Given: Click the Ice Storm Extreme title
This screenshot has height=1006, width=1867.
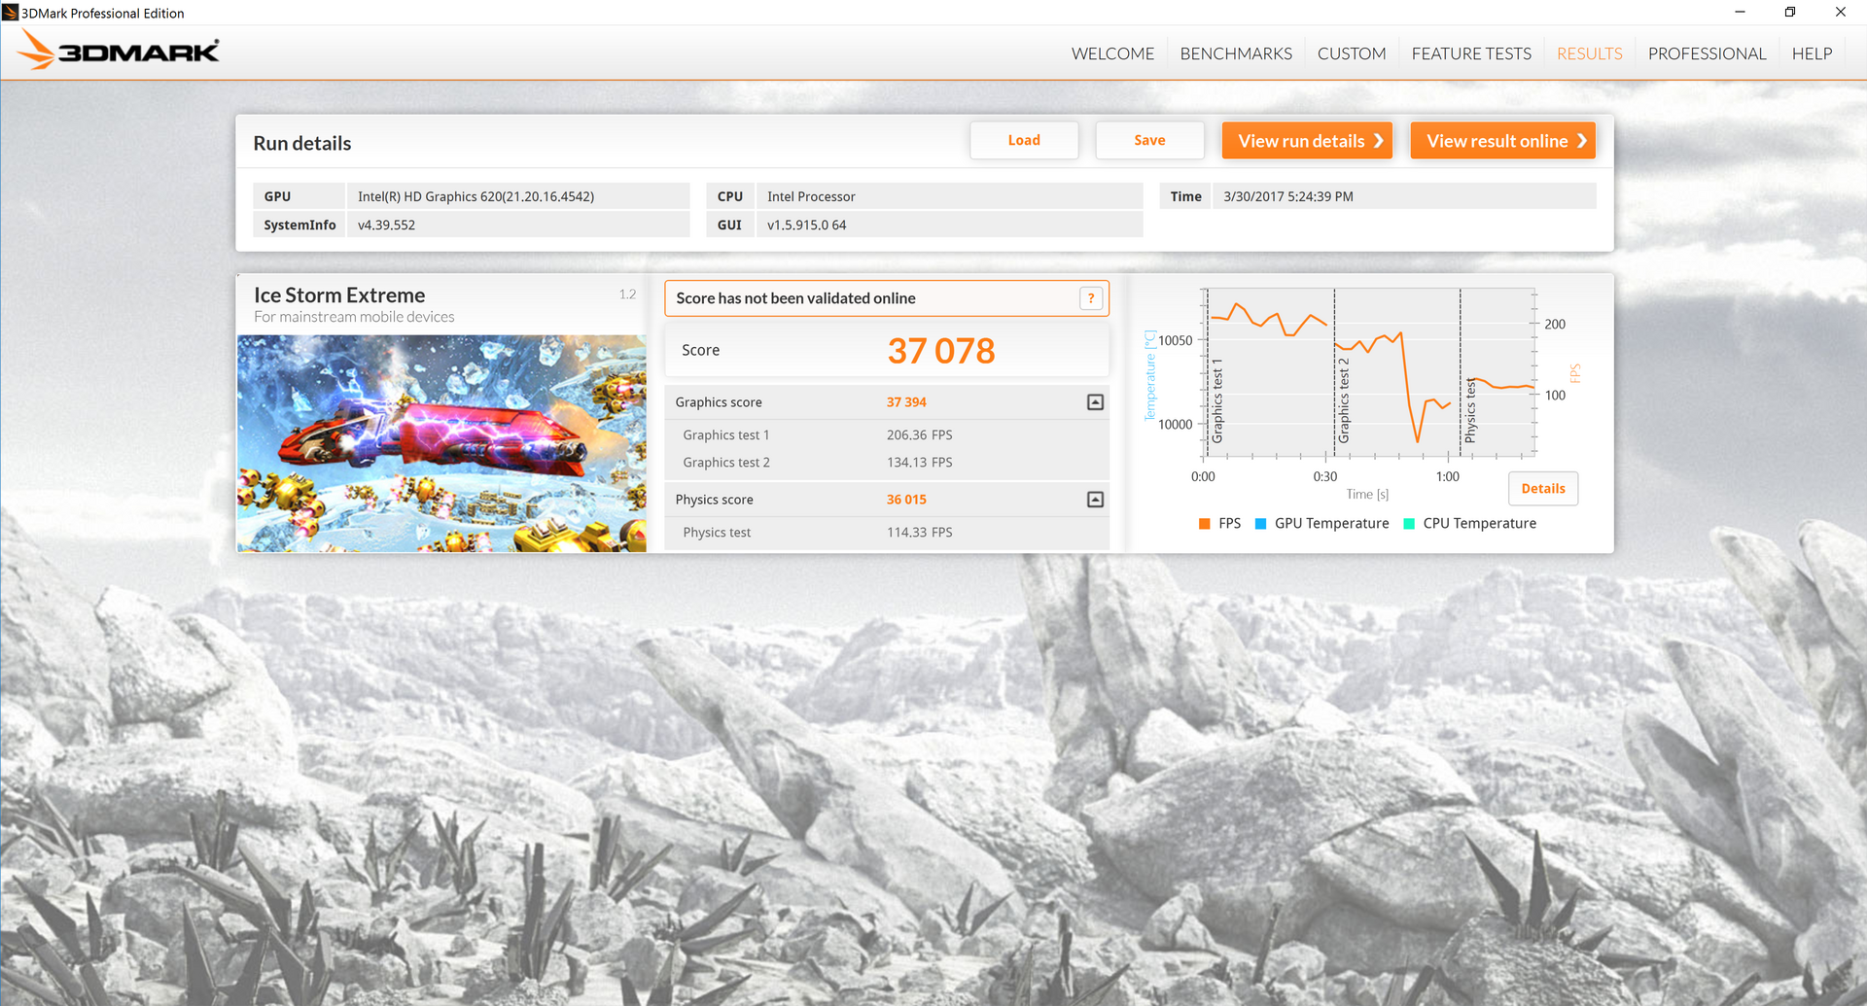Looking at the screenshot, I should coord(339,295).
